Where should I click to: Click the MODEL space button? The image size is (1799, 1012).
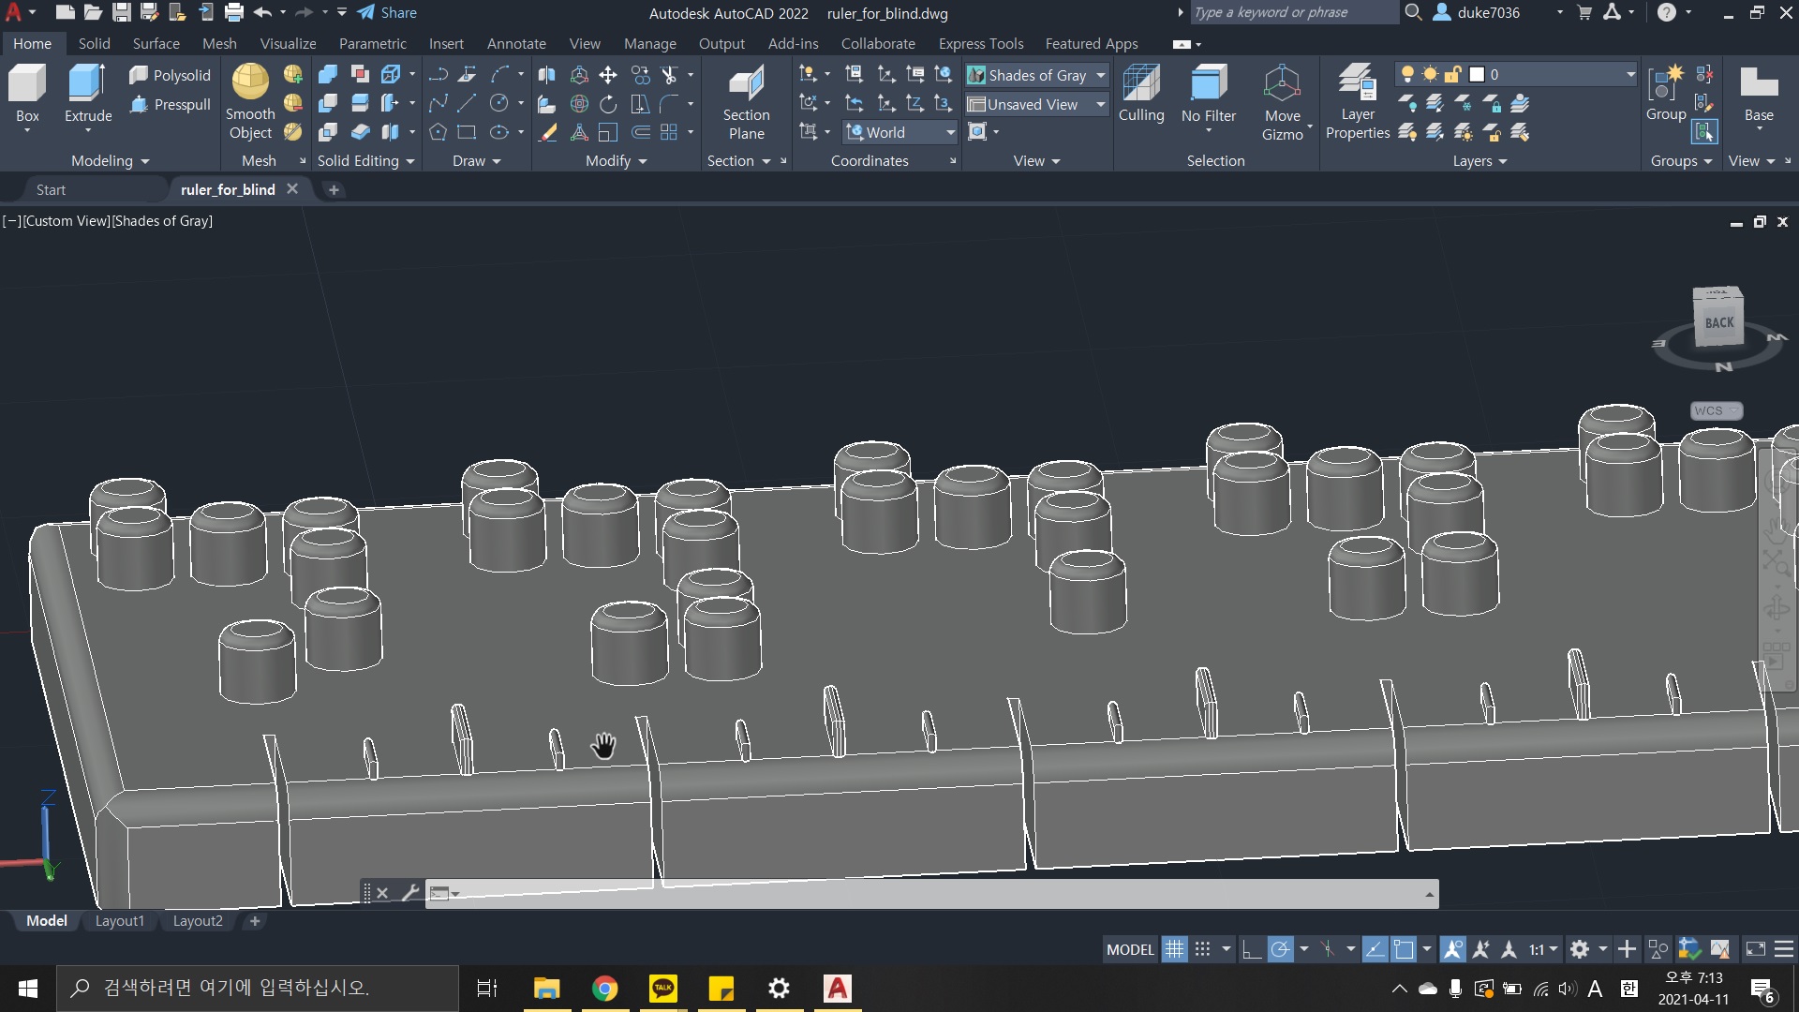pos(1130,949)
